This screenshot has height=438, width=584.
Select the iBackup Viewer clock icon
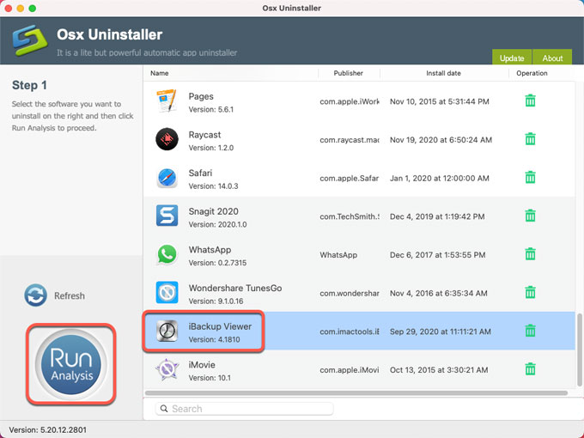click(x=167, y=331)
